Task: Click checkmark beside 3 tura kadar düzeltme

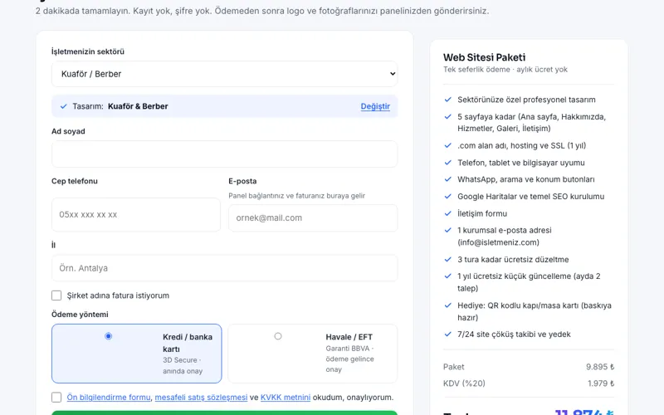Action: (x=447, y=259)
